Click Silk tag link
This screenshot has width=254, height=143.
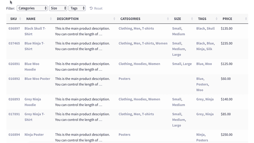pyautogui.click(x=209, y=49)
